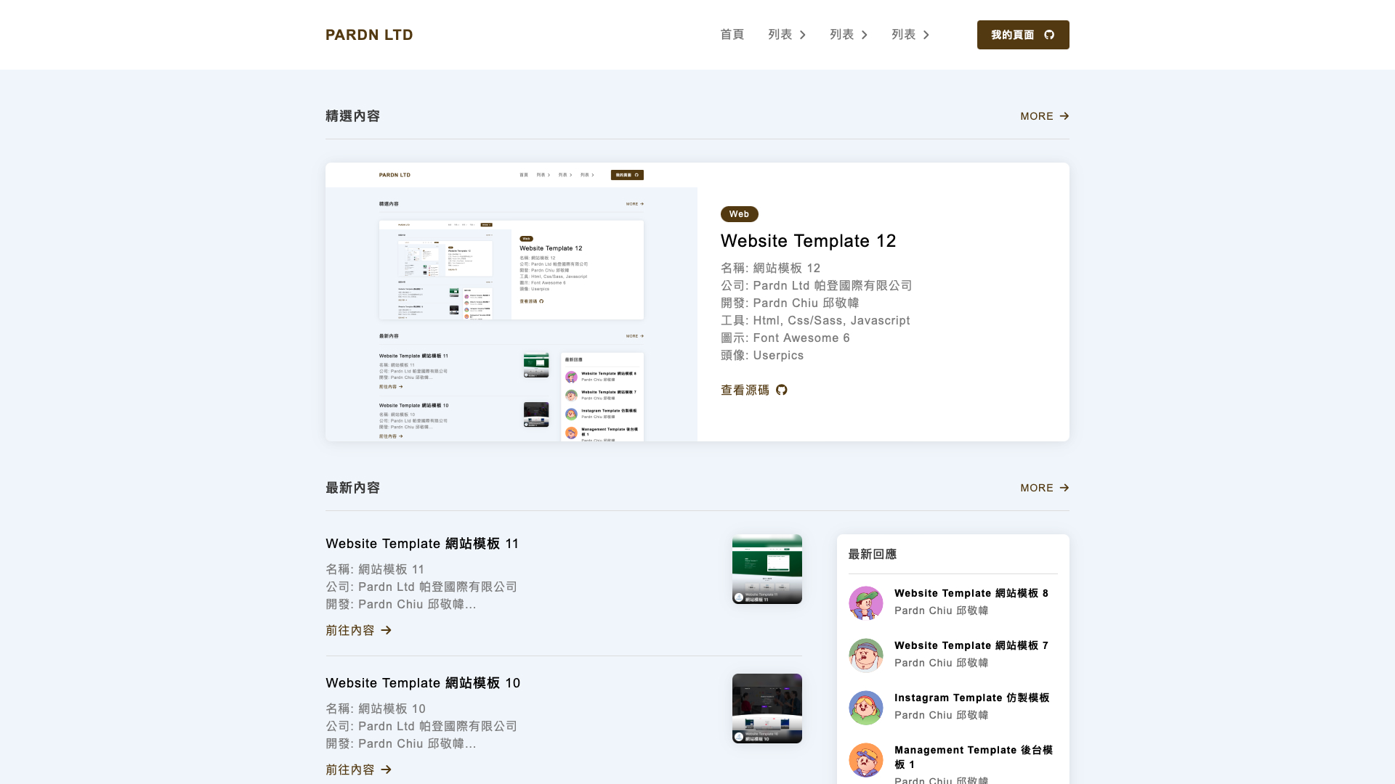Select text 名稱: 網站模板 12

click(x=771, y=268)
